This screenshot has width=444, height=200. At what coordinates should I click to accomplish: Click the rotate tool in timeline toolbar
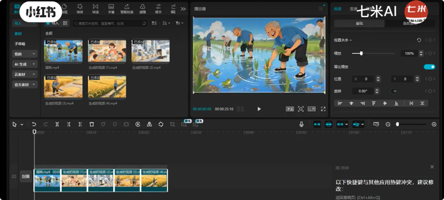point(161,124)
